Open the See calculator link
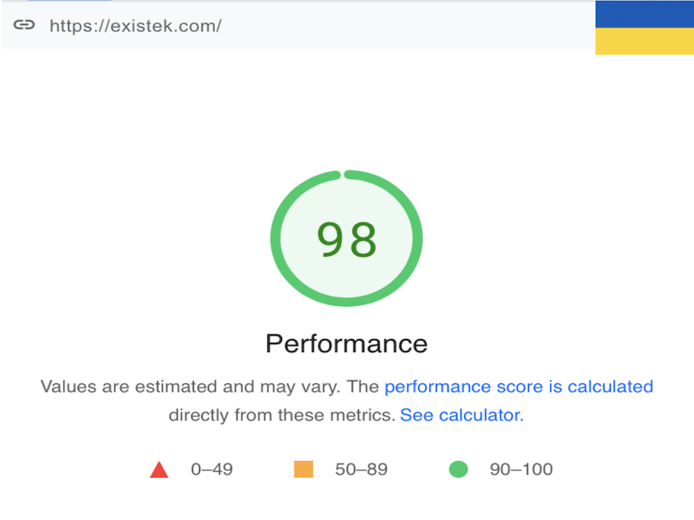Viewport: 694px width, 520px height. click(x=462, y=415)
